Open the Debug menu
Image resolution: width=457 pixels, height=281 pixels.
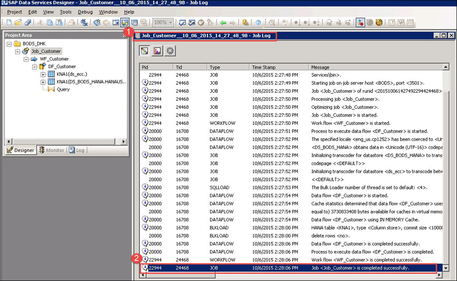point(85,12)
